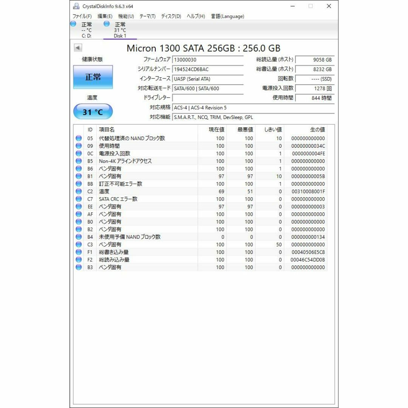Click the interface field UASP (Serial ATA)

click(208, 79)
